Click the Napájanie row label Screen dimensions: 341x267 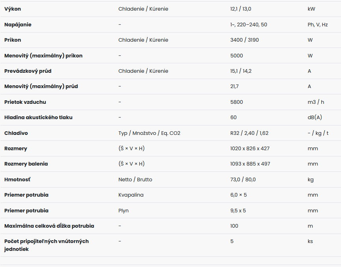(18, 24)
